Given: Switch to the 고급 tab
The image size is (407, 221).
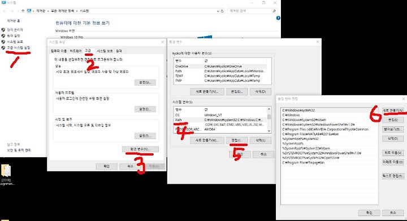Looking at the screenshot, I should (88, 51).
